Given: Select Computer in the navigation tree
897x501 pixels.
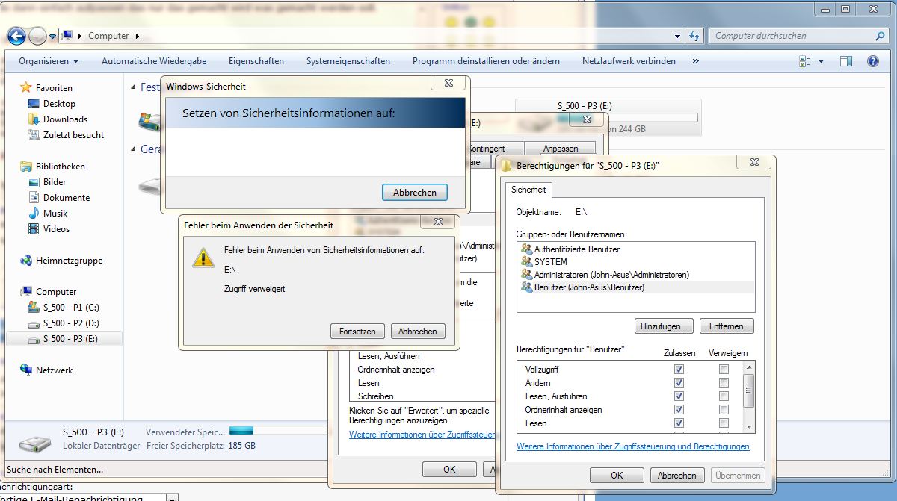Looking at the screenshot, I should pyautogui.click(x=56, y=292).
